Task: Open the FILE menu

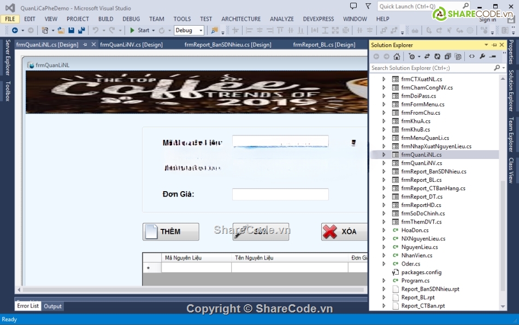Action: click(10, 19)
